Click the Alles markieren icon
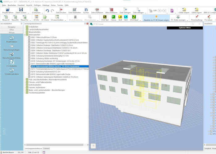216x154 pixels. (x=111, y=10)
